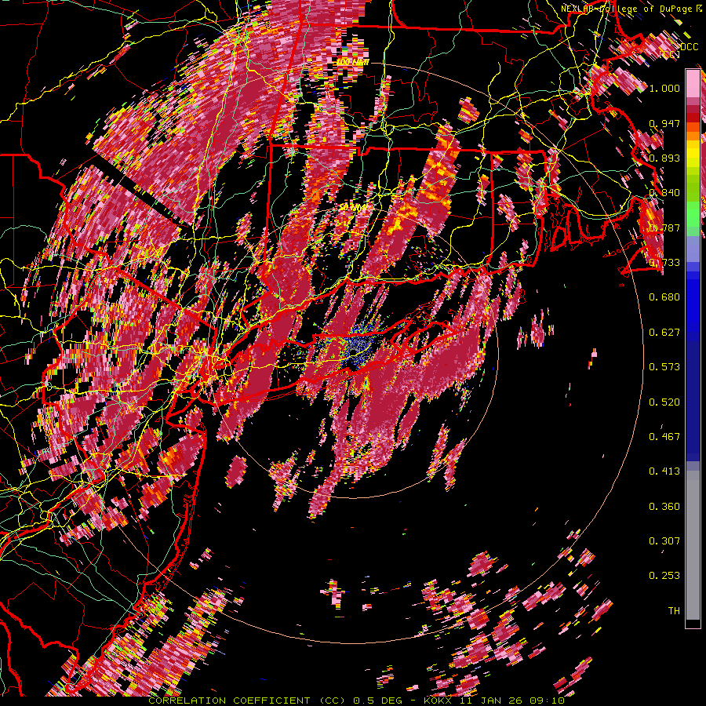The width and height of the screenshot is (706, 706).
Task: Click the Correlation Coefficient footer caption
Action: pos(356,701)
